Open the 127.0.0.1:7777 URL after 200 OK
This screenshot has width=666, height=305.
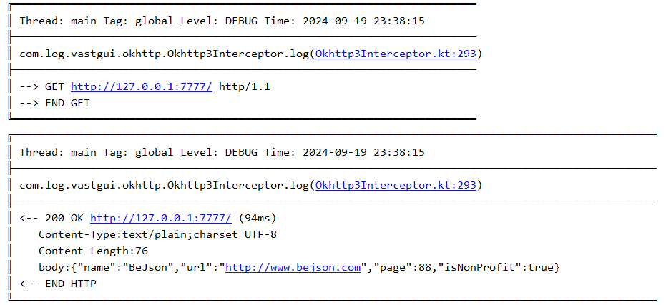coord(161,219)
